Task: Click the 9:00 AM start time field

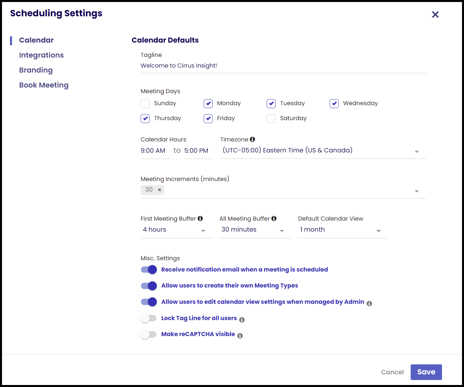Action: 155,151
